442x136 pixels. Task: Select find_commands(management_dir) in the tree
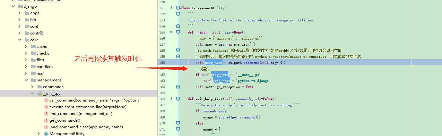click(x=81, y=113)
